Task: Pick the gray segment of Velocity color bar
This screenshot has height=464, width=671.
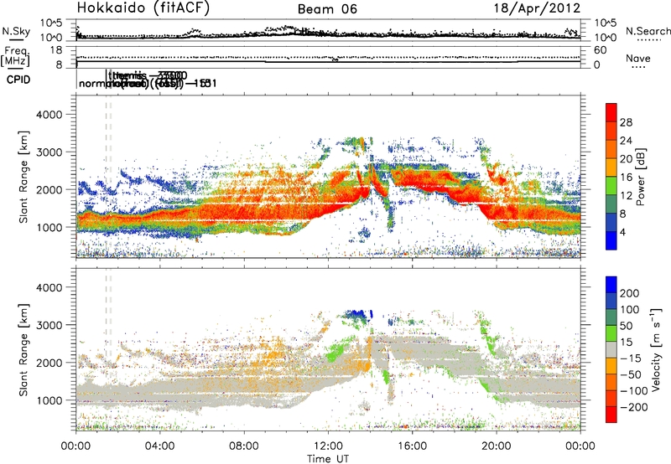Action: (611, 349)
